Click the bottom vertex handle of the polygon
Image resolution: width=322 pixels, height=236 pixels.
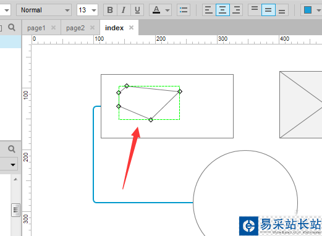[x=151, y=120]
